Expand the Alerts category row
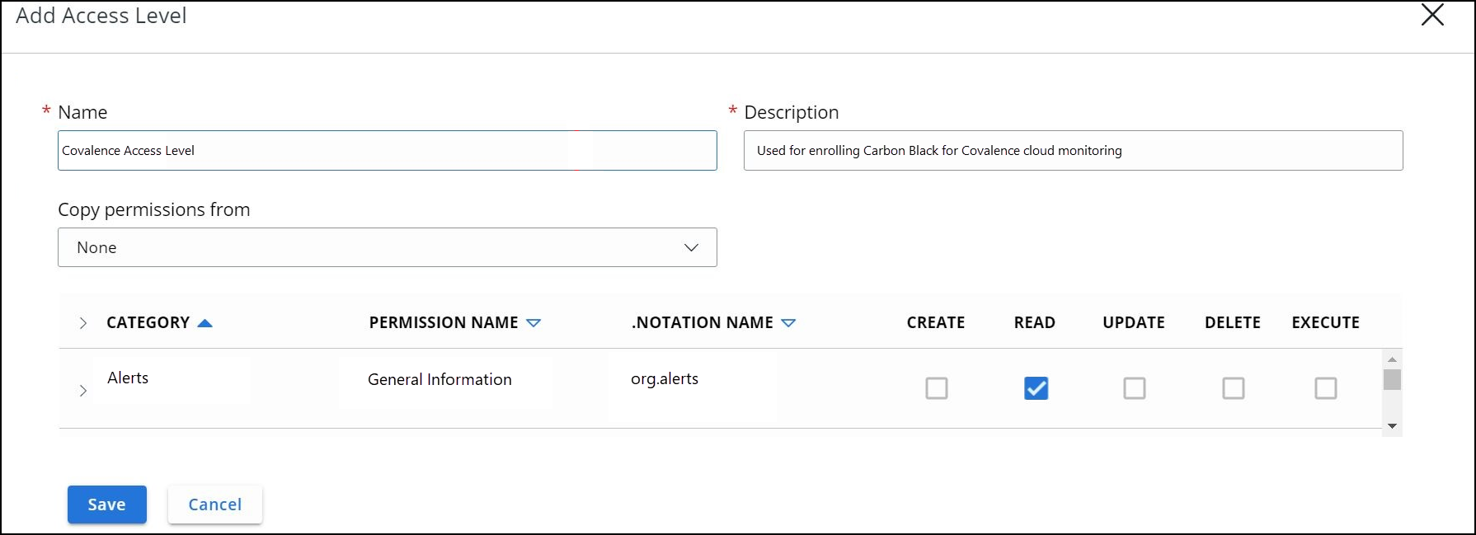The height and width of the screenshot is (535, 1476). 82,391
